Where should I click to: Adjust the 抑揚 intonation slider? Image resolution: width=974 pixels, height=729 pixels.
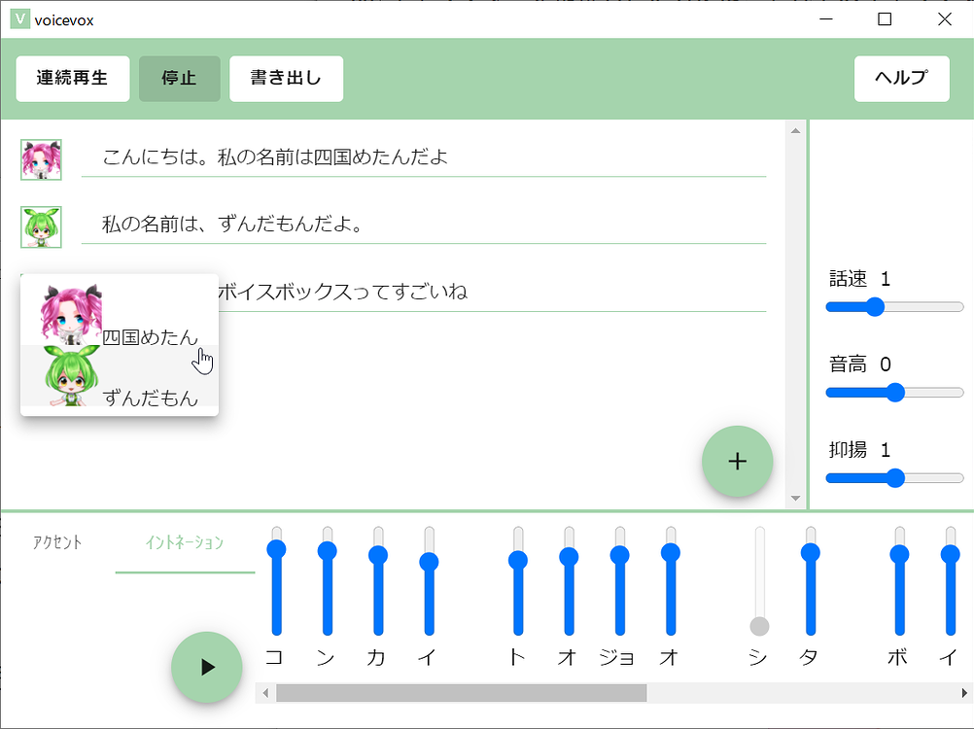tap(893, 477)
